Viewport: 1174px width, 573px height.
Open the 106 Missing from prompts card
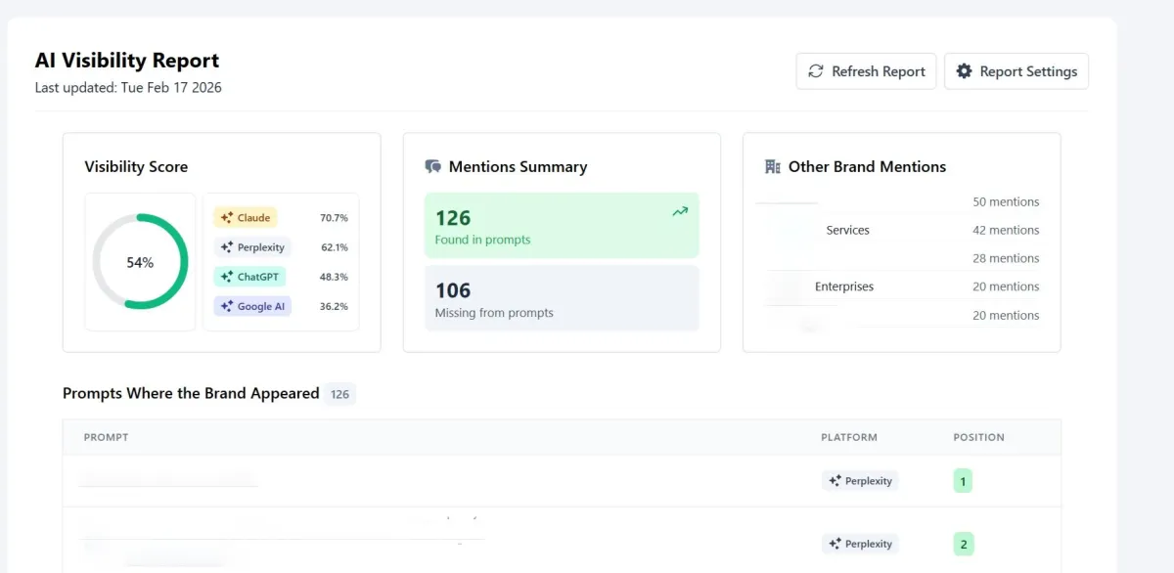[562, 298]
